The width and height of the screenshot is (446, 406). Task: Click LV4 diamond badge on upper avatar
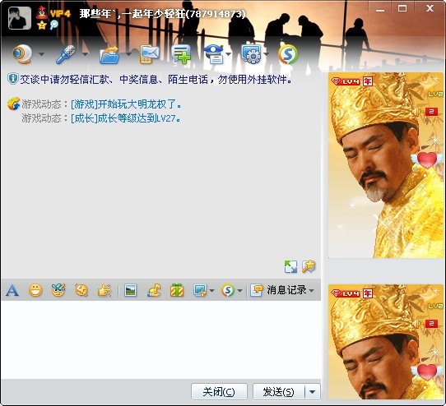pyautogui.click(x=346, y=81)
